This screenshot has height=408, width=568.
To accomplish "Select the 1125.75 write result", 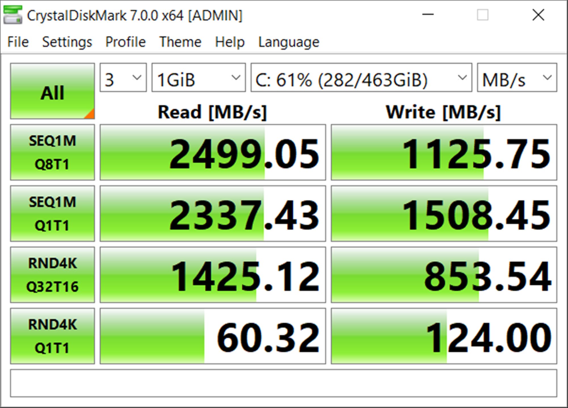I will pyautogui.click(x=444, y=152).
